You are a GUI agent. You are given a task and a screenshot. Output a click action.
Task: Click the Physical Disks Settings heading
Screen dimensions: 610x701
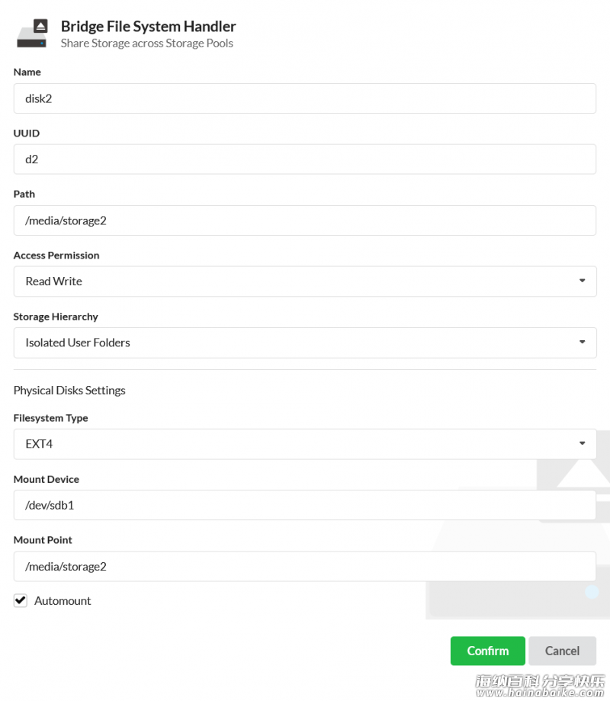click(x=69, y=391)
